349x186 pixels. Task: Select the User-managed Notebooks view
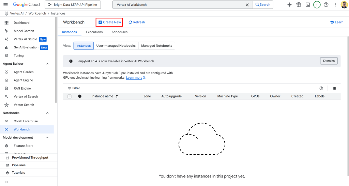pos(116,46)
